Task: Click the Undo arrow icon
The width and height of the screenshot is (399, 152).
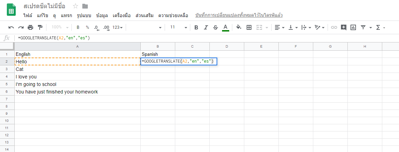Action: pos(11,27)
